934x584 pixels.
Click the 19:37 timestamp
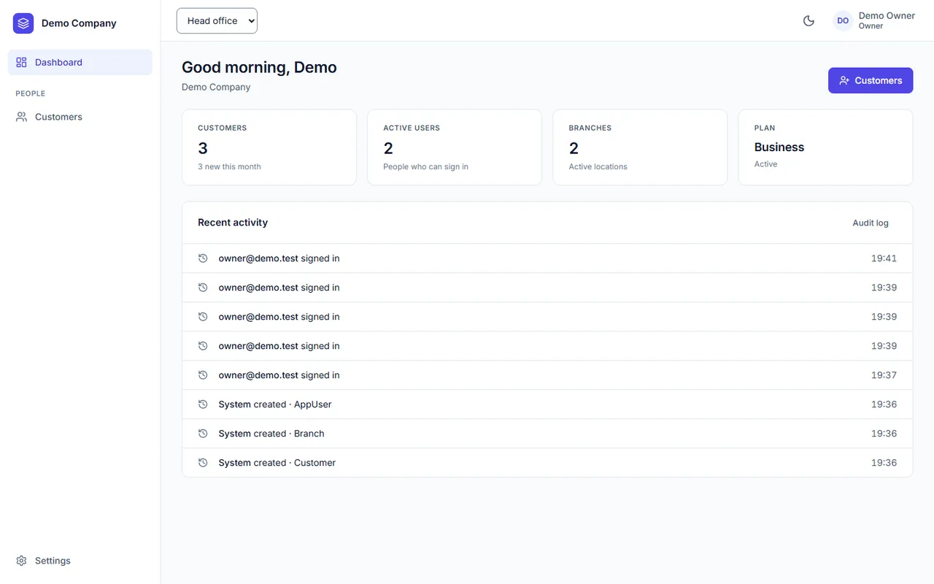tap(884, 375)
